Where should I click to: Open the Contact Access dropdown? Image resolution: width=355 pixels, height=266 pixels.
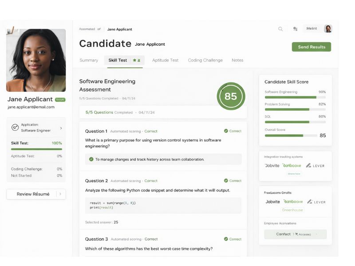(295, 234)
